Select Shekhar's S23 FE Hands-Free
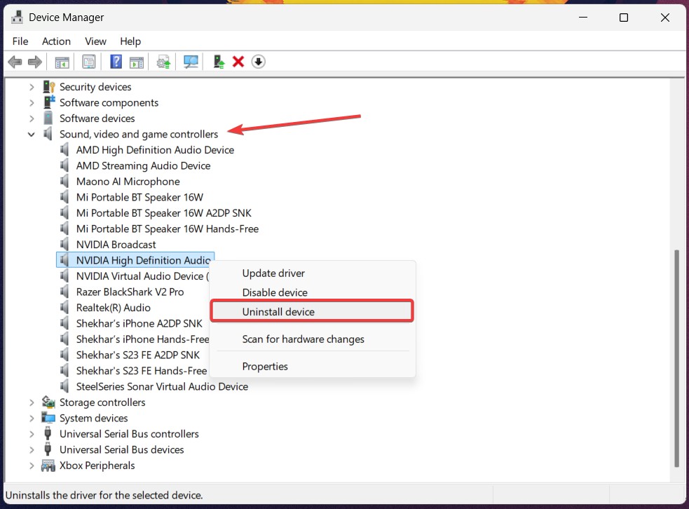This screenshot has height=509, width=689. tap(142, 371)
